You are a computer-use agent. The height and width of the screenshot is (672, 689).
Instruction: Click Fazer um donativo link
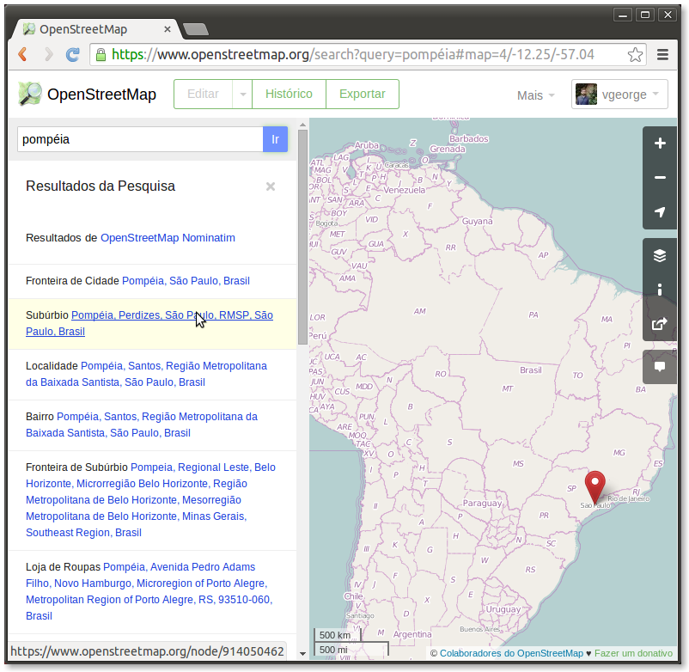pyautogui.click(x=633, y=654)
